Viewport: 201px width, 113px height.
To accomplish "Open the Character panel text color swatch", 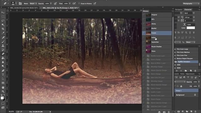I will [191, 28].
